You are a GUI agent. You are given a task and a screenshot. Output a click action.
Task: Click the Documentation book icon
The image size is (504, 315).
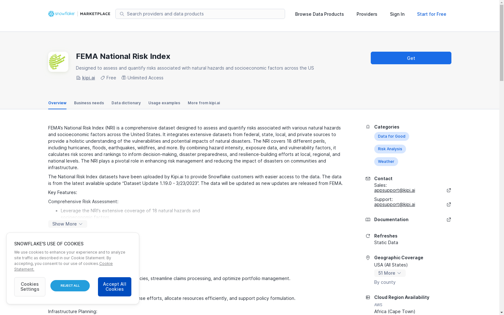tap(368, 220)
